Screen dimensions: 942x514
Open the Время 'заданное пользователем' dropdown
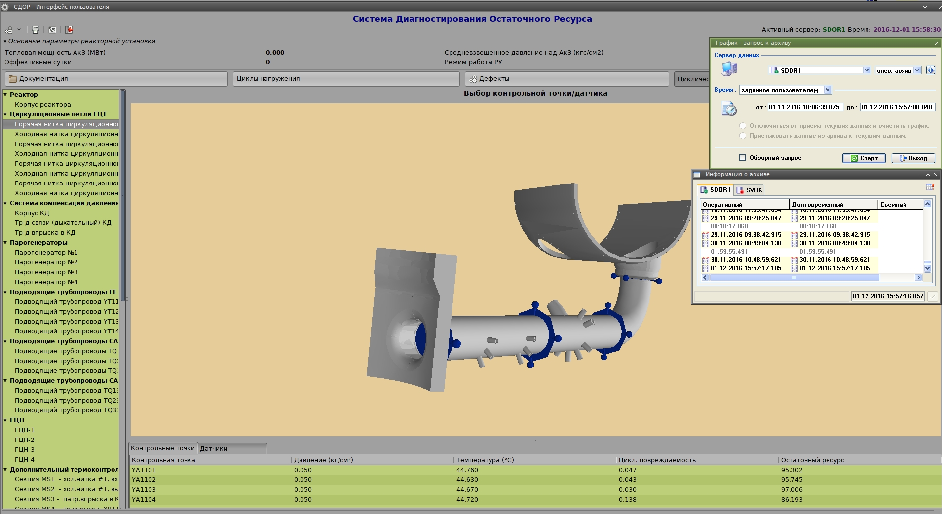click(828, 90)
